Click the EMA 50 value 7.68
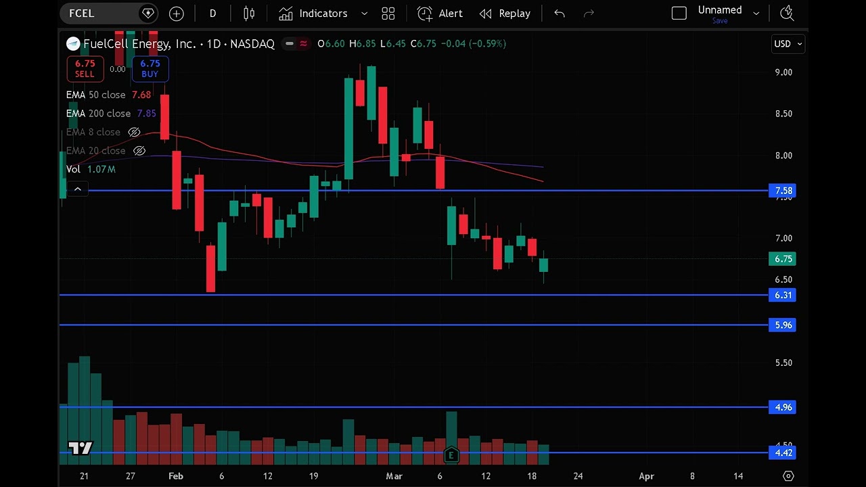The width and height of the screenshot is (866, 487). (141, 95)
